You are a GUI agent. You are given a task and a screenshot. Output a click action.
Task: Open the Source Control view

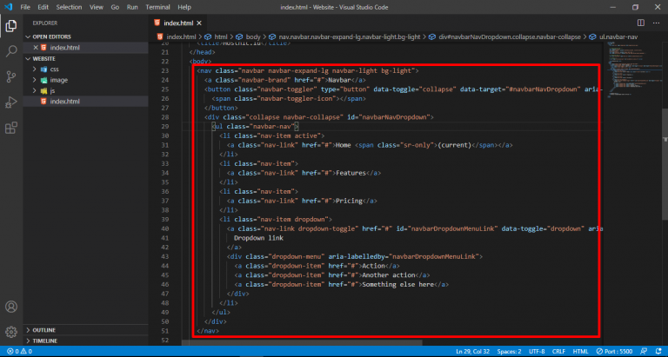(x=11, y=76)
